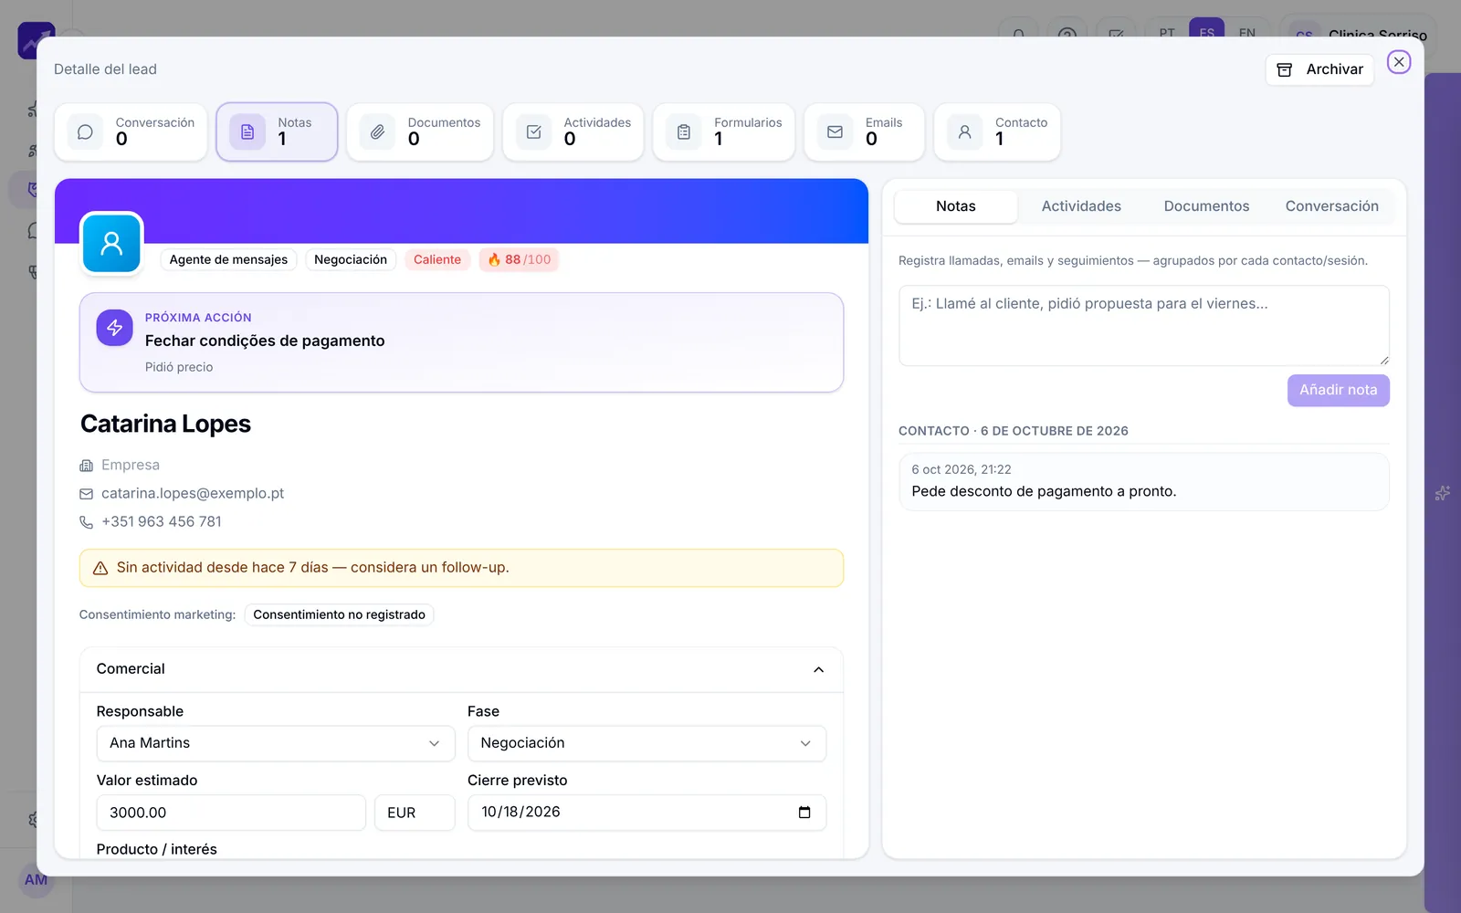Click the 'Fechar condições de pagamento' next action
The height and width of the screenshot is (913, 1461).
pos(265,341)
